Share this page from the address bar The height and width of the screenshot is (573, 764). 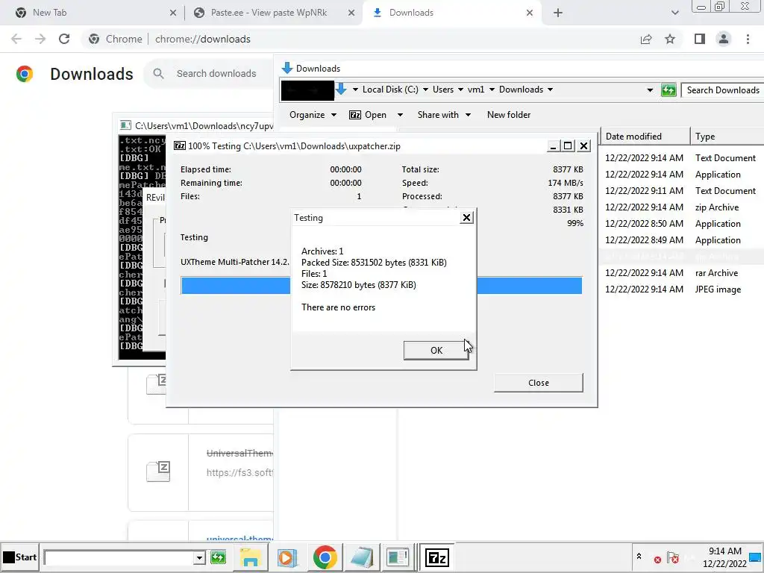pyautogui.click(x=646, y=39)
